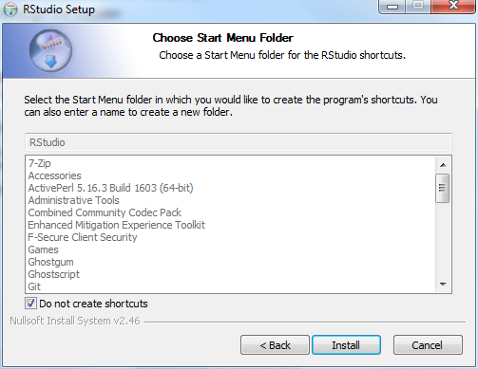Click the folder list scrollbar thumb
The width and height of the screenshot is (478, 369).
pyautogui.click(x=443, y=188)
